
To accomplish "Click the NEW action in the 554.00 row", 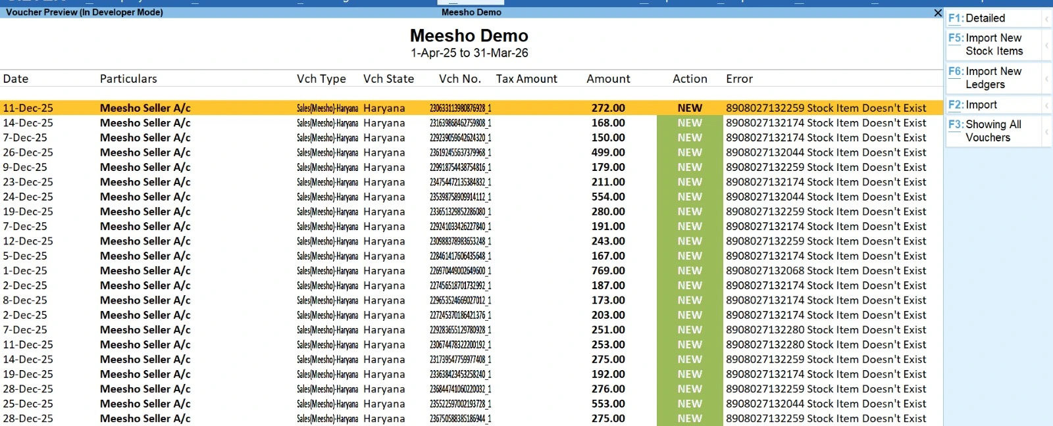I will pos(690,197).
